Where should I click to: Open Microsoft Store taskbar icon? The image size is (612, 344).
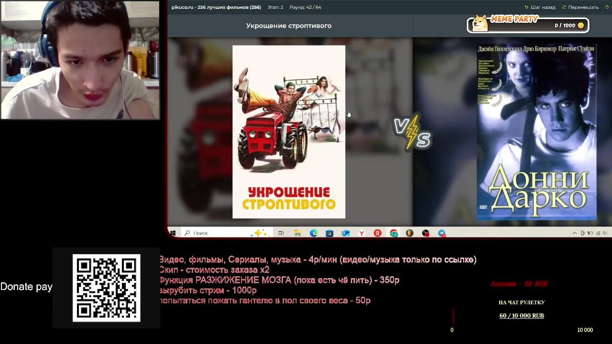coord(329,233)
